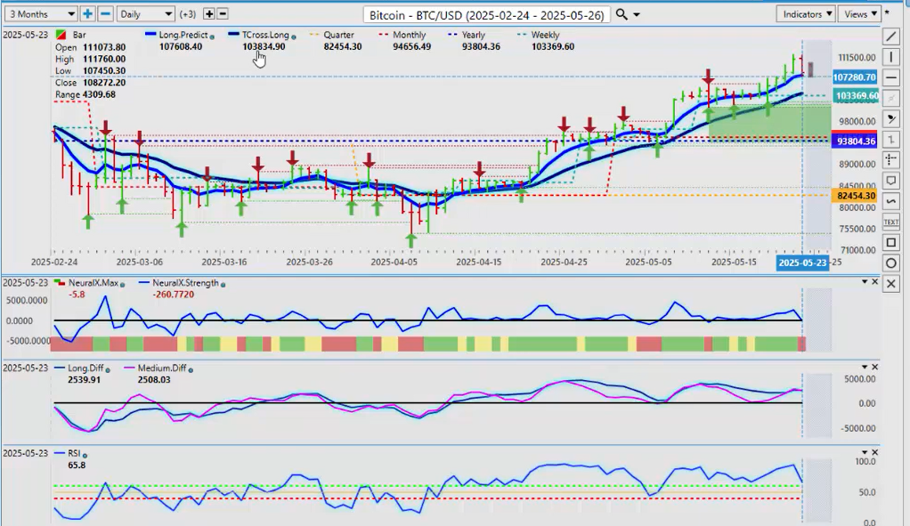Click the RSI value 65.8
The height and width of the screenshot is (526, 910).
click(x=76, y=465)
